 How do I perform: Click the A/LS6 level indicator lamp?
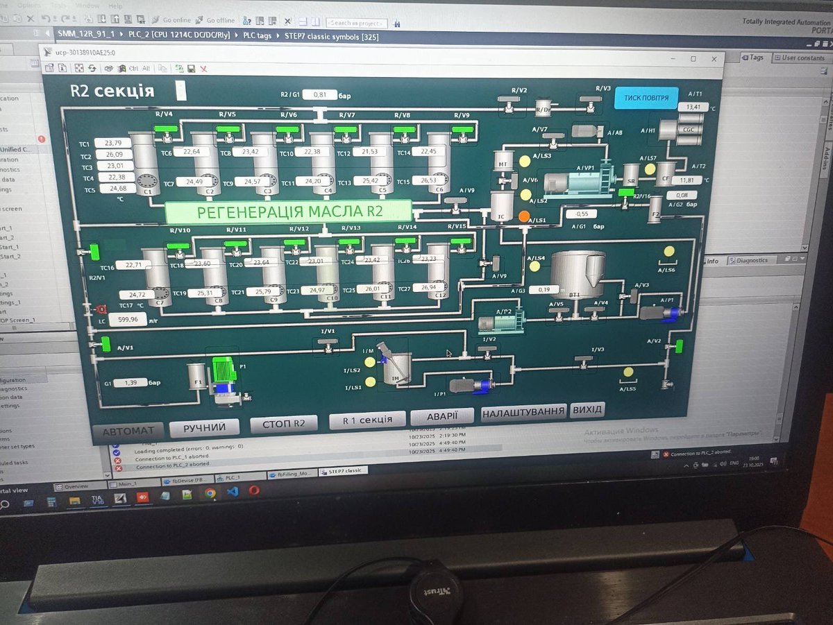pyautogui.click(x=669, y=250)
